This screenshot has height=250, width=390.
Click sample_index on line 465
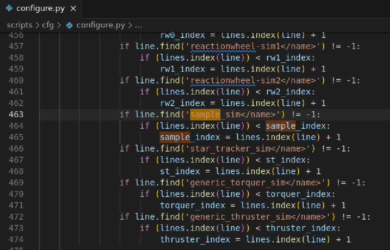[190, 137]
